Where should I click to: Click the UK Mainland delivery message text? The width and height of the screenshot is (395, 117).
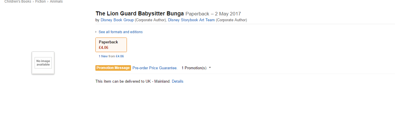[133, 81]
